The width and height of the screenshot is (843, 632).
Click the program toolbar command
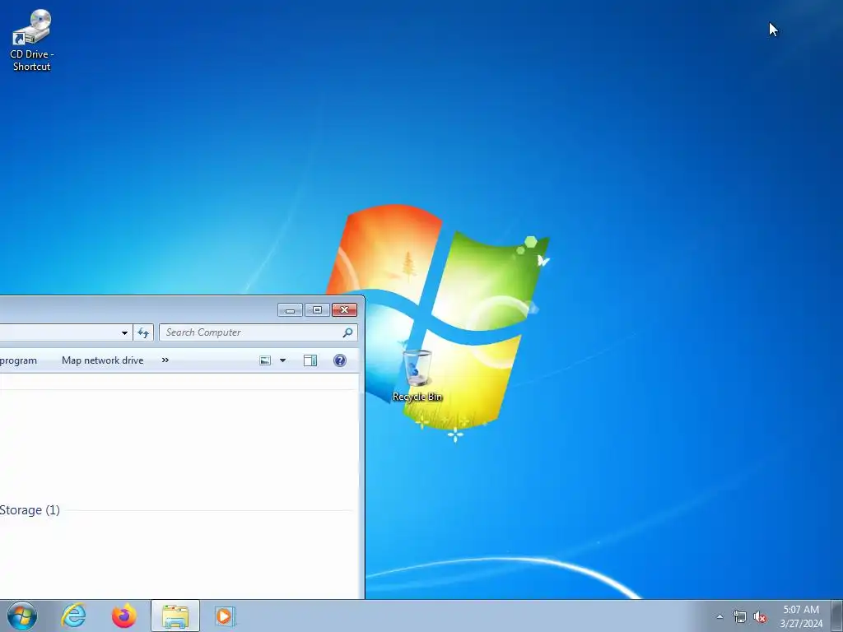tap(18, 360)
